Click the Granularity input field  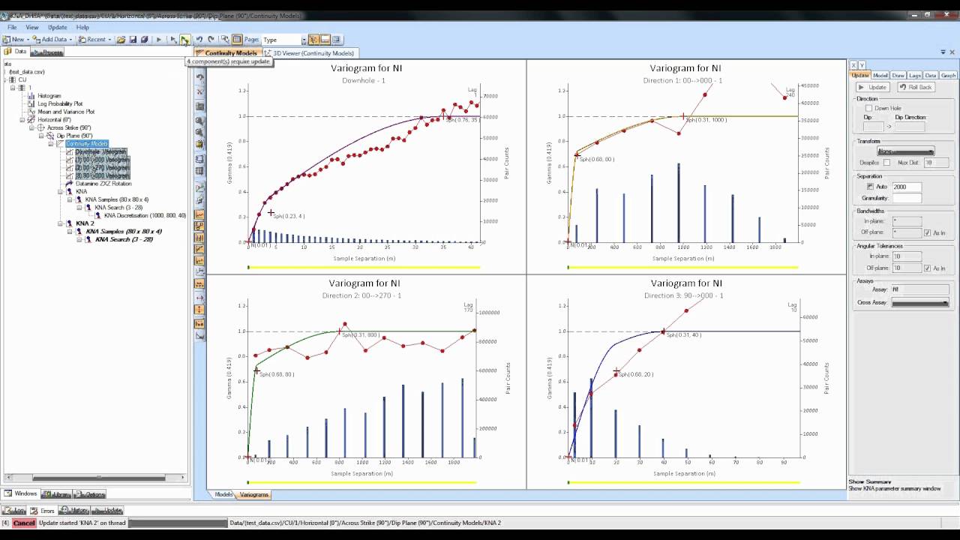point(907,198)
